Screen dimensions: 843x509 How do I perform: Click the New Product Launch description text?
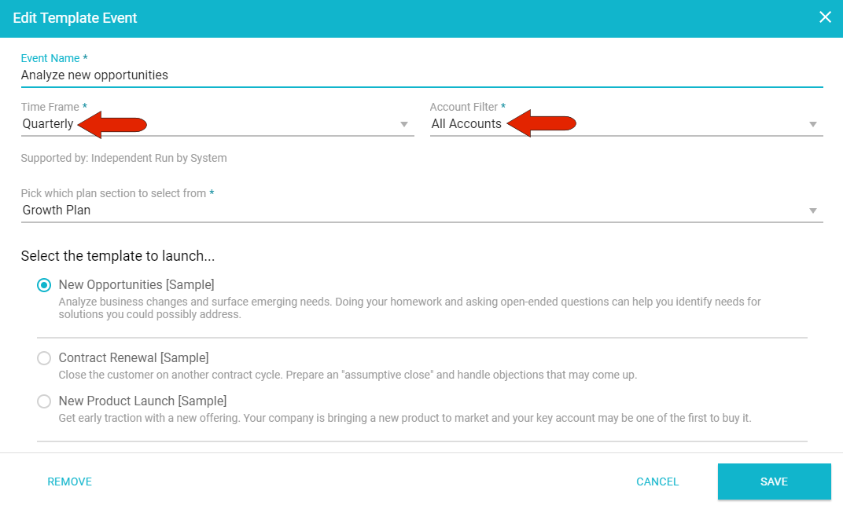click(405, 418)
